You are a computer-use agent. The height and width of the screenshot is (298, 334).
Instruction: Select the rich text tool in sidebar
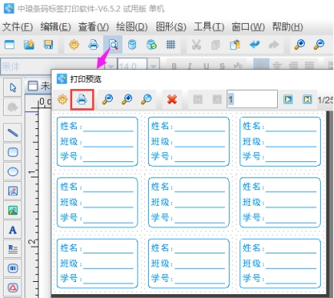(x=12, y=249)
